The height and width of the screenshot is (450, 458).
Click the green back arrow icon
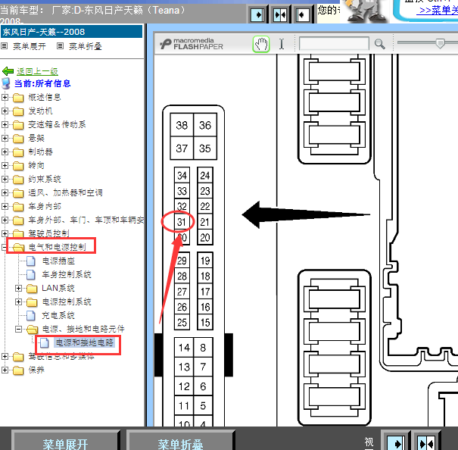[8, 71]
